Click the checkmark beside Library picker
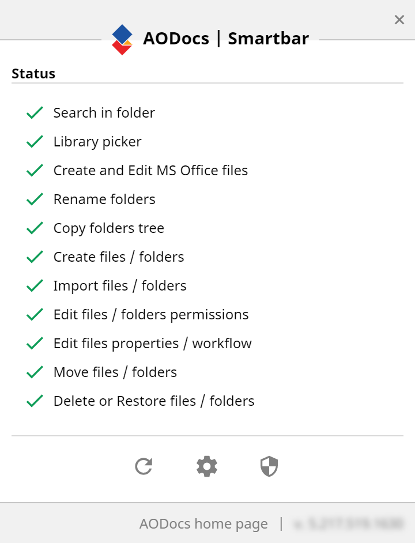Screen dimensions: 415x543 (35, 141)
